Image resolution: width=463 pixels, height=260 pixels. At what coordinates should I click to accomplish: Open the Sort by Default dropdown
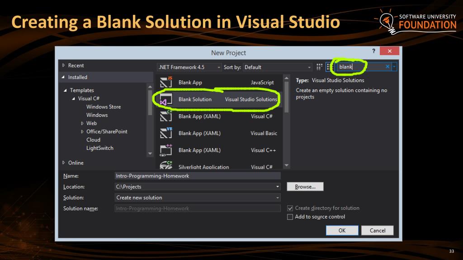[x=277, y=67]
